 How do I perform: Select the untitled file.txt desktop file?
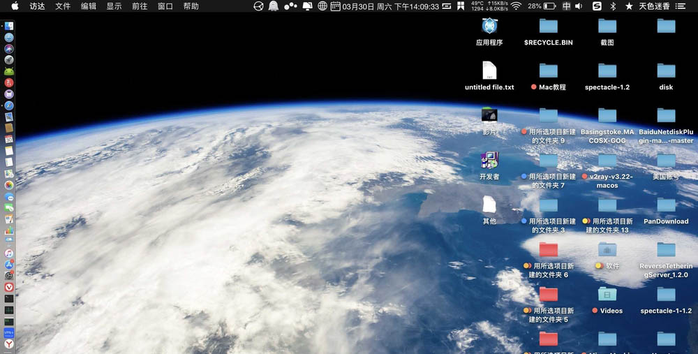pos(489,76)
